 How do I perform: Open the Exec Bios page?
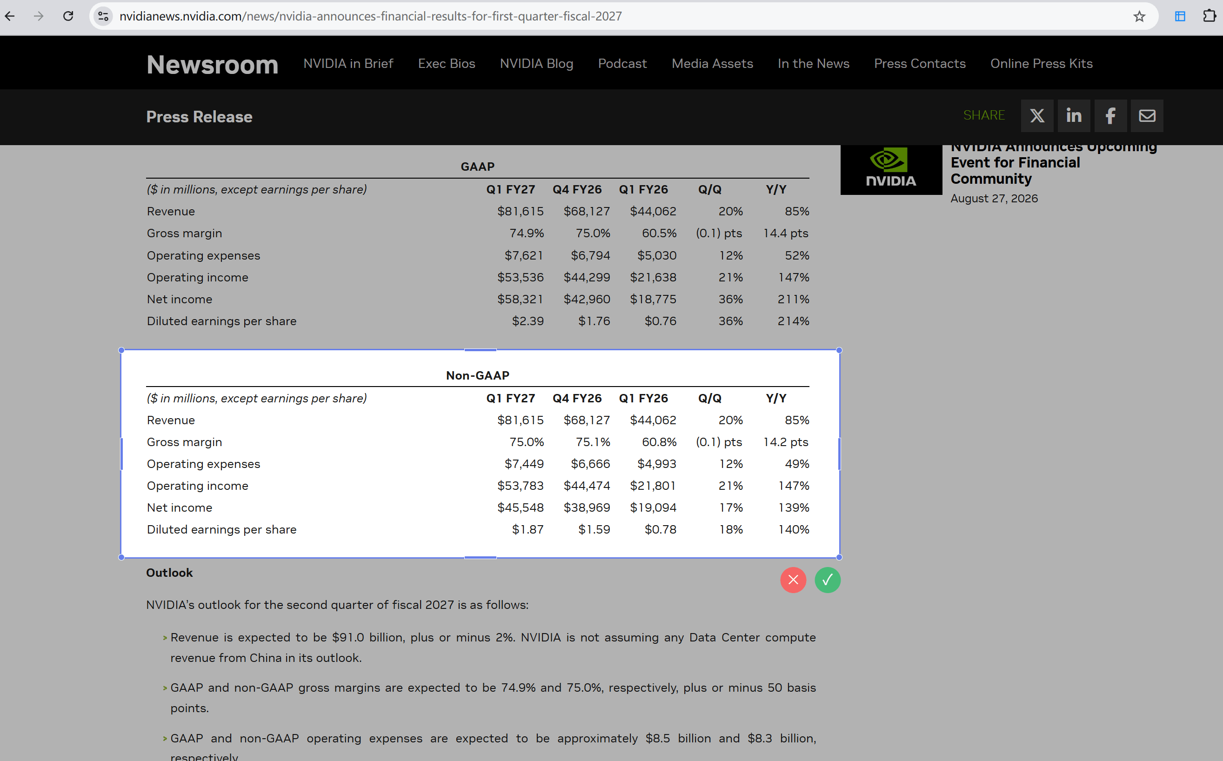coord(447,63)
